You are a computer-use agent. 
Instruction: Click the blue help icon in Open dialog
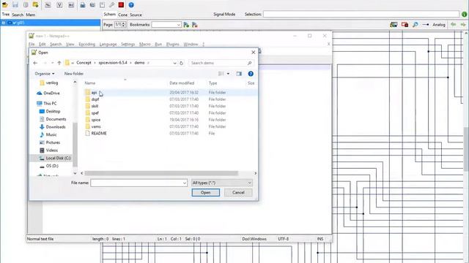click(x=251, y=74)
